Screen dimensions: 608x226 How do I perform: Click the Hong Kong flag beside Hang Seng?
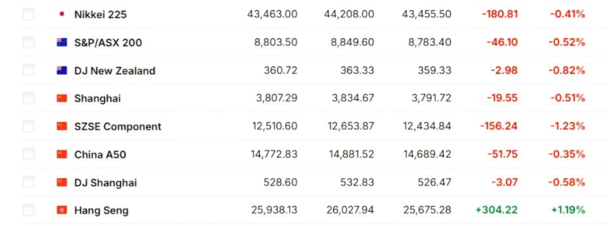(62, 210)
